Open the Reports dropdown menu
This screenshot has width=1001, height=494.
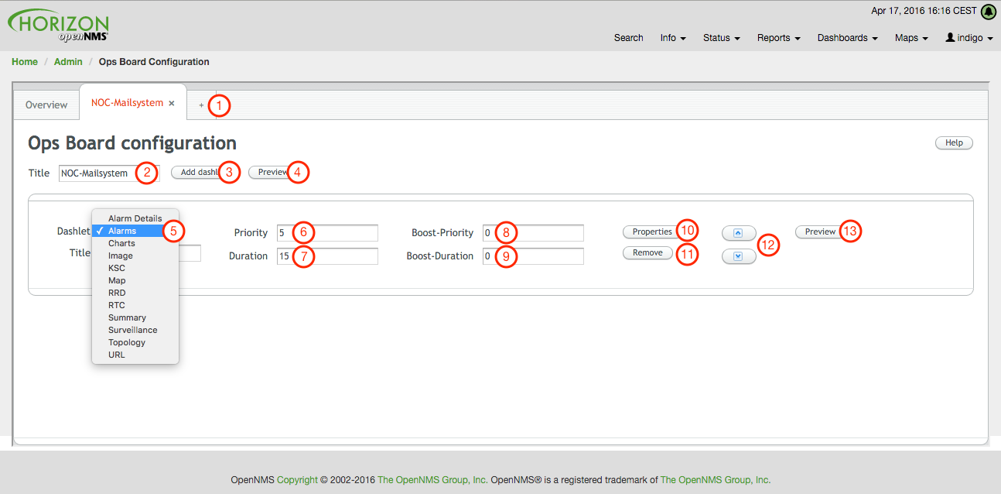pyautogui.click(x=778, y=37)
